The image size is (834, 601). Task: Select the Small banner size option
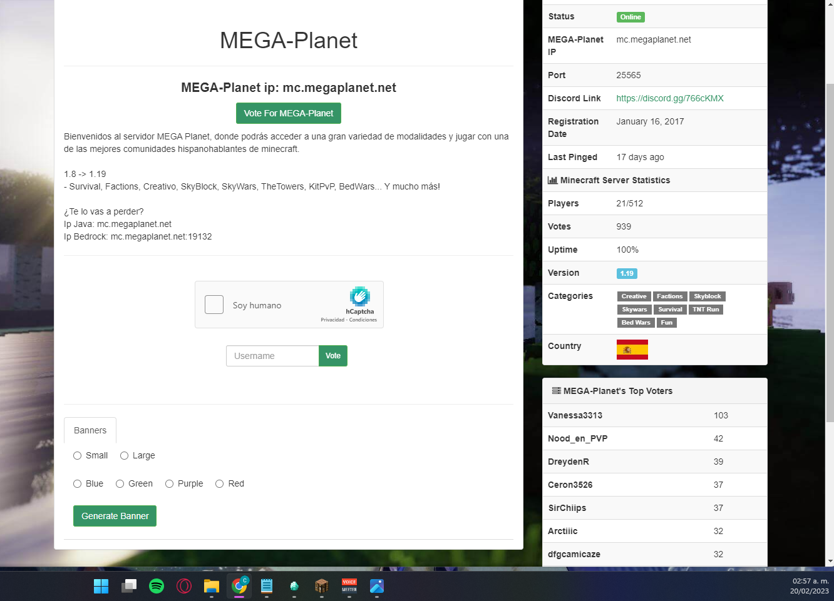click(x=78, y=456)
